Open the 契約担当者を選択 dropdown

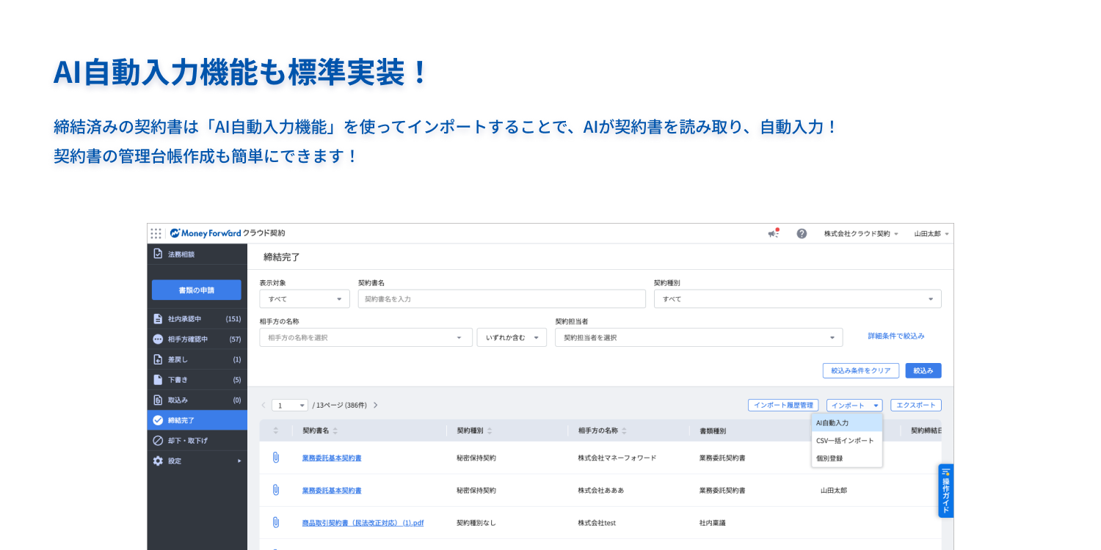click(x=699, y=337)
